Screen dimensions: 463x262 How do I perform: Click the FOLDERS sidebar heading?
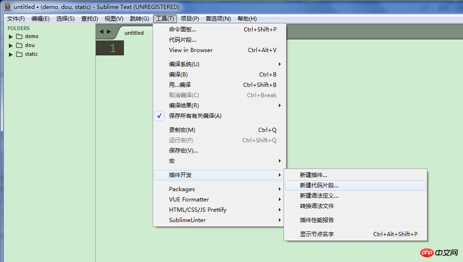pyautogui.click(x=19, y=28)
